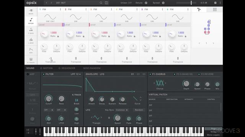Toggle F1 Chorus effect on/off
The image size is (245, 137).
coord(150,74)
